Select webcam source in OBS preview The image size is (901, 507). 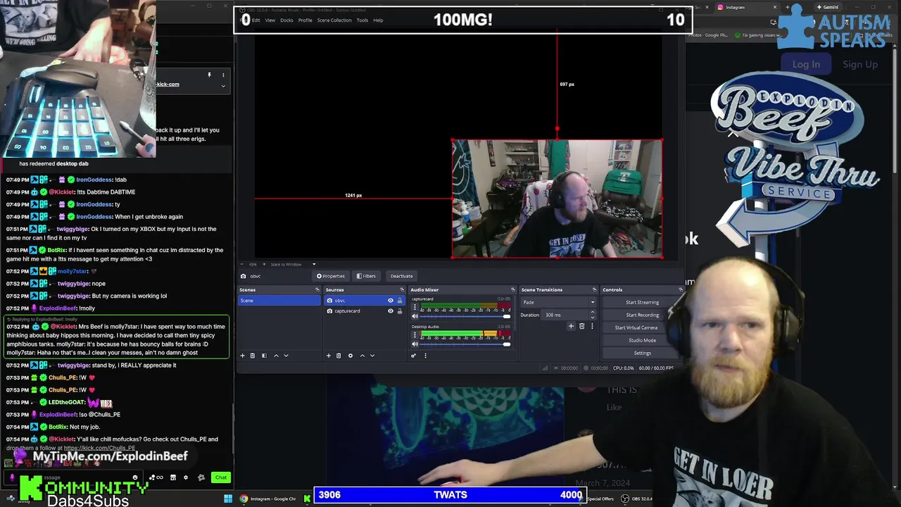click(x=557, y=199)
